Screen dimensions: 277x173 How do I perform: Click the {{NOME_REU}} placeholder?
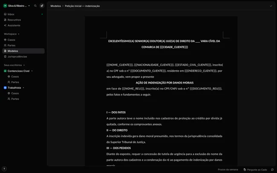point(133,89)
